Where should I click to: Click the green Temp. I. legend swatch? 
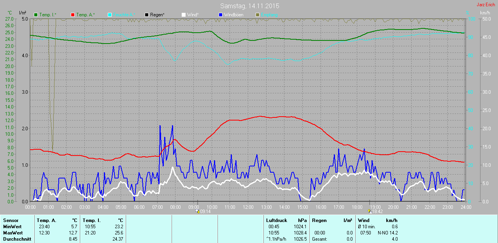(x=36, y=15)
